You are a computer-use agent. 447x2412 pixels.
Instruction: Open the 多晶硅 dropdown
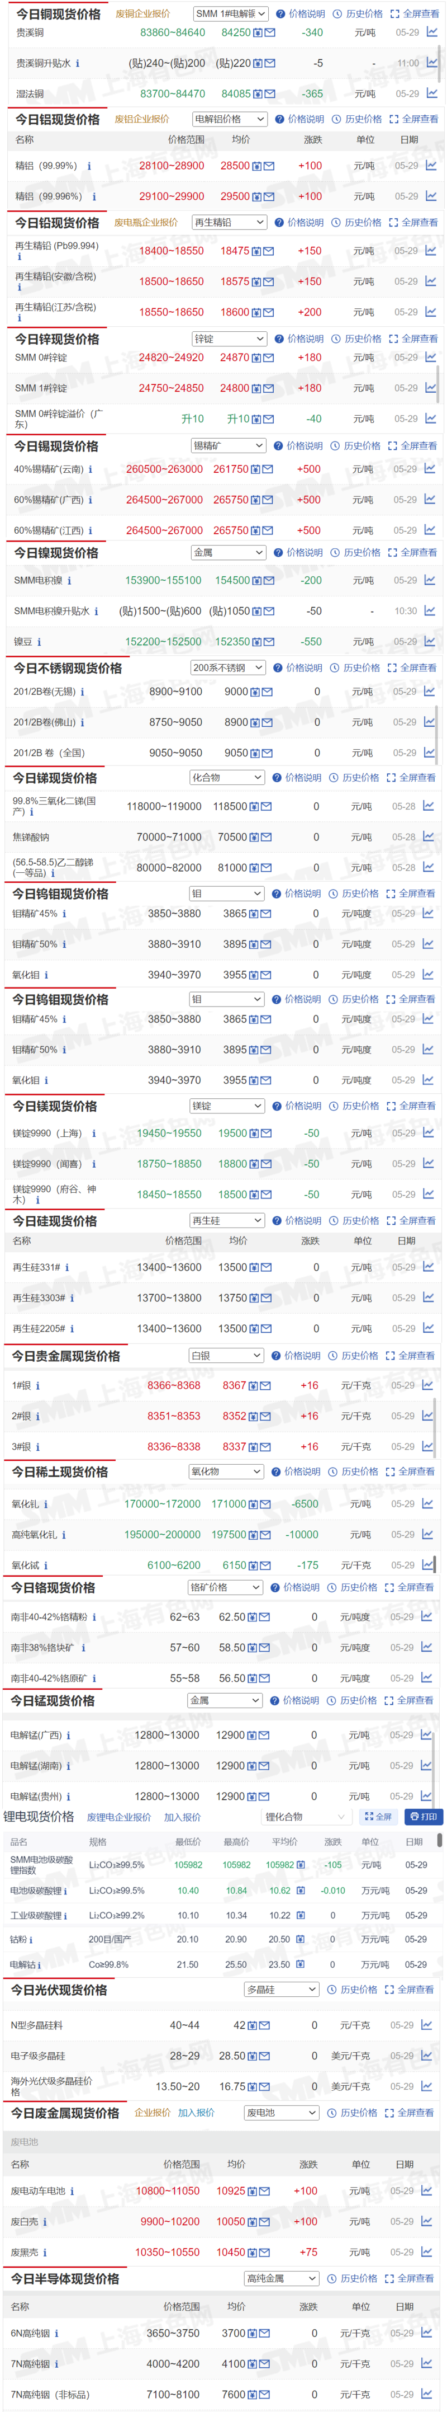point(282,1989)
